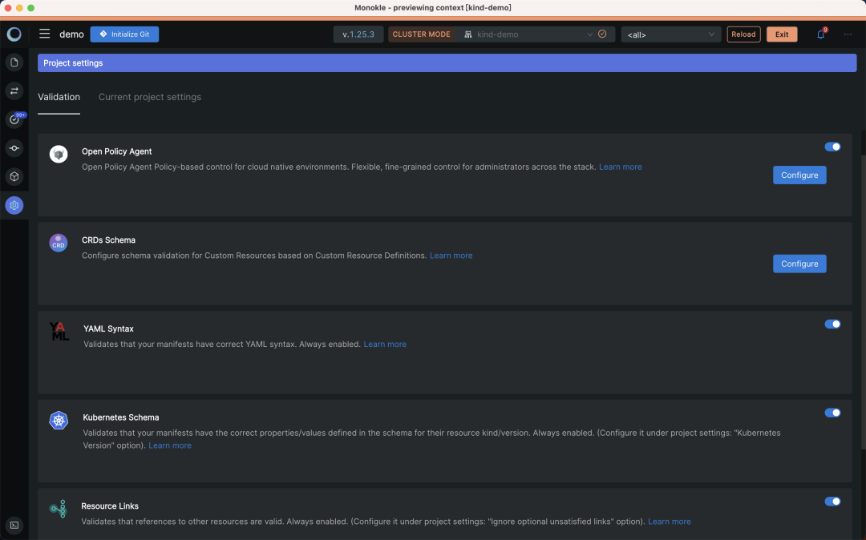Open the Kubernetes version v.1.25.3 selector
This screenshot has height=540, width=866.
click(x=358, y=34)
